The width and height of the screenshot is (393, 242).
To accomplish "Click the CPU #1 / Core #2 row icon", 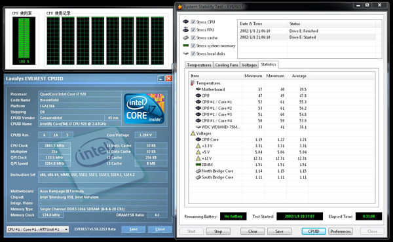I will (x=198, y=108).
